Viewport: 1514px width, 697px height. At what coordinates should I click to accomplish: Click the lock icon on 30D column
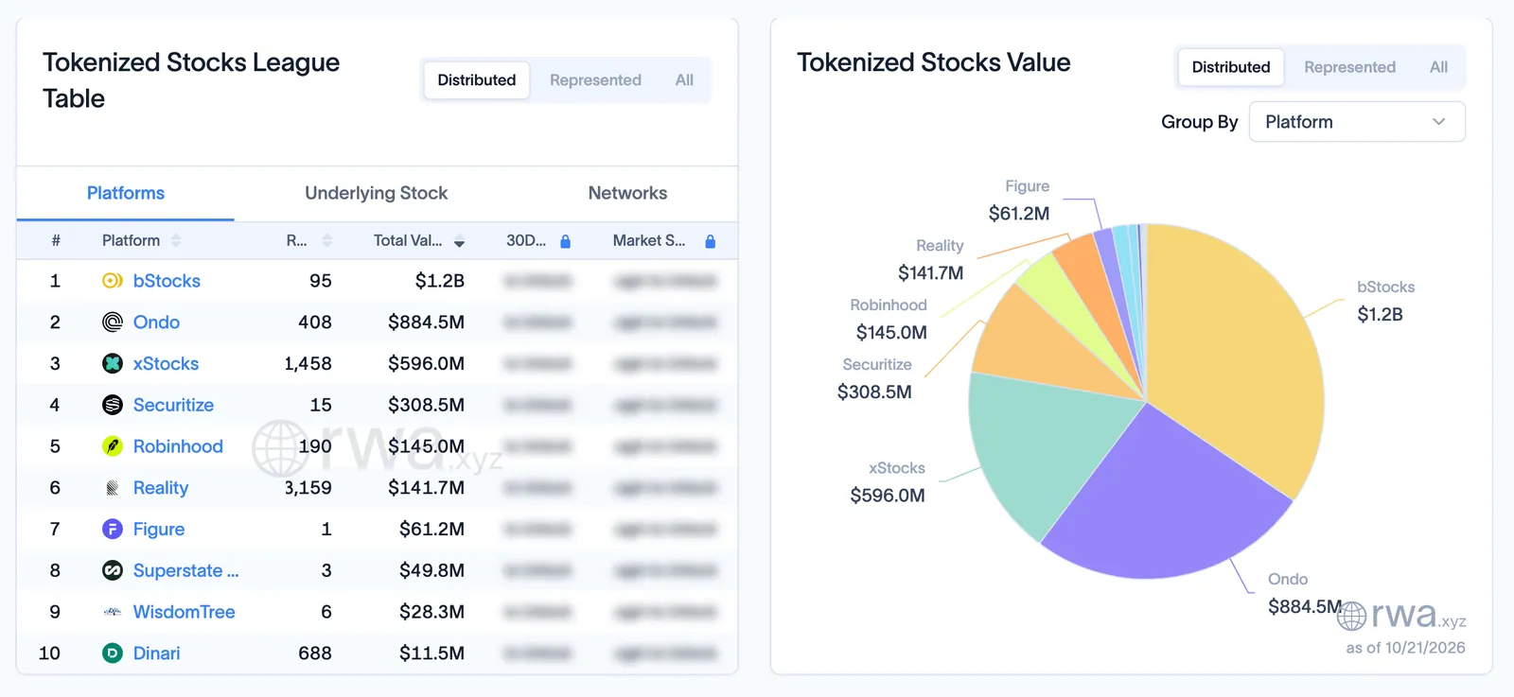(565, 241)
